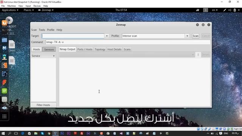The width and height of the screenshot is (242, 136).
Task: Open Windows Start button
Action: click(3, 133)
